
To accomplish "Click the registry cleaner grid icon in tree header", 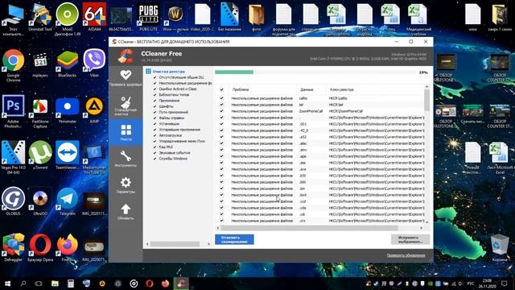I will [x=148, y=71].
